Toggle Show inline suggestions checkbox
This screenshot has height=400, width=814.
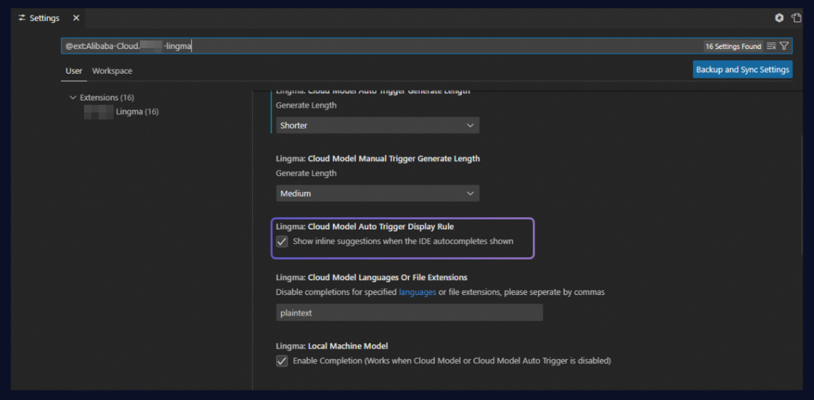(282, 242)
